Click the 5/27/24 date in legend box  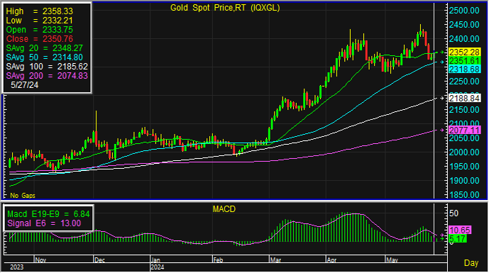tap(24, 85)
